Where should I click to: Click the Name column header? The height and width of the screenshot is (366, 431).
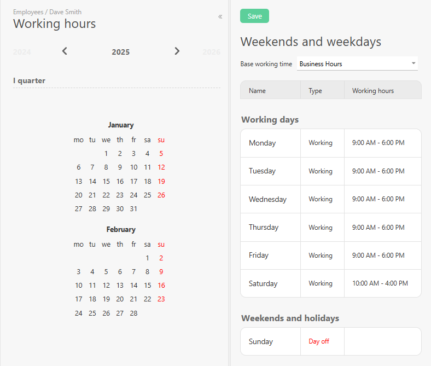click(257, 91)
